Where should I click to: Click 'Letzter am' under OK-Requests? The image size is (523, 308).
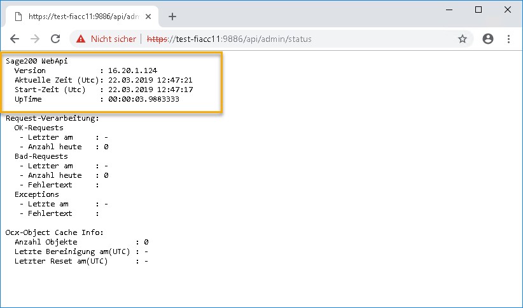click(x=50, y=138)
